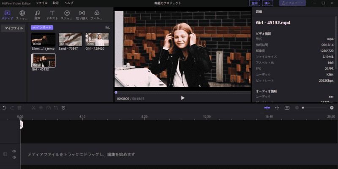Viewport: 338px width, 169px height.
Task: Play the preview video
Action: [x=183, y=98]
